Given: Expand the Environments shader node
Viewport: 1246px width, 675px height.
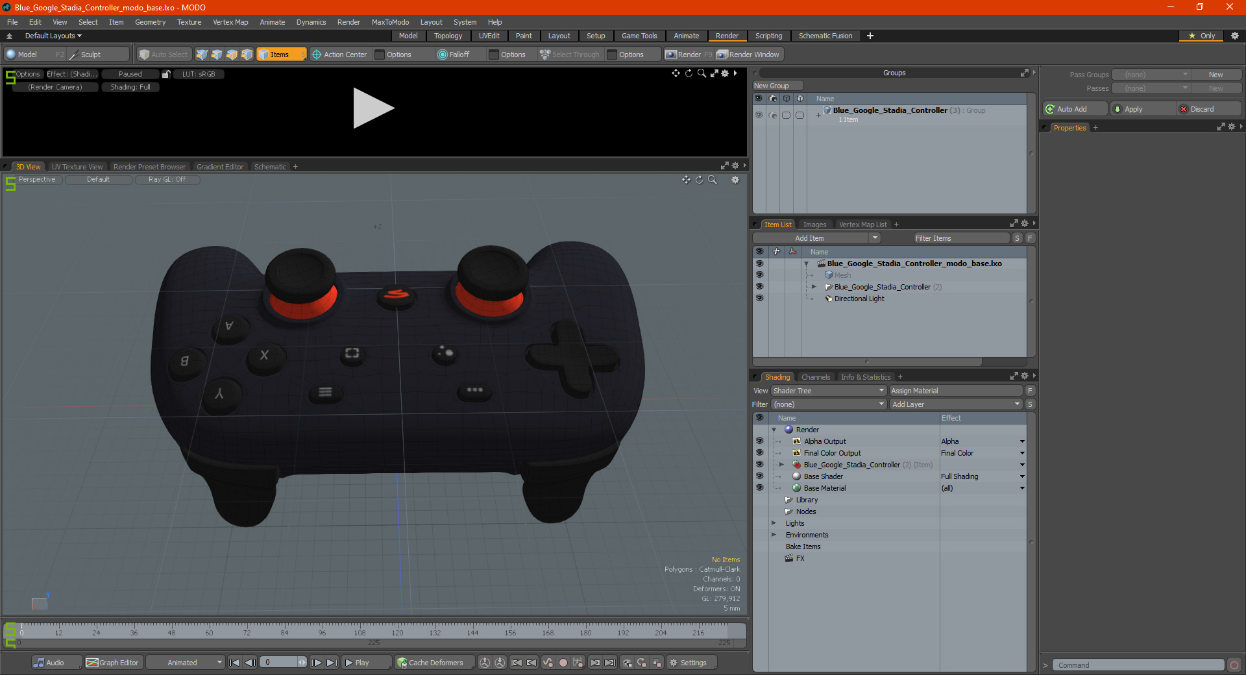Looking at the screenshot, I should coord(774,535).
